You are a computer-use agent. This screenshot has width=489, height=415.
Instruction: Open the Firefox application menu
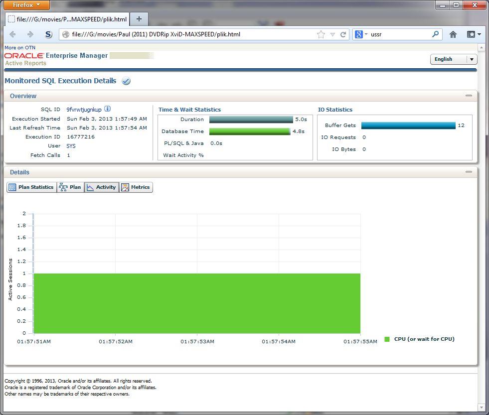[26, 4]
